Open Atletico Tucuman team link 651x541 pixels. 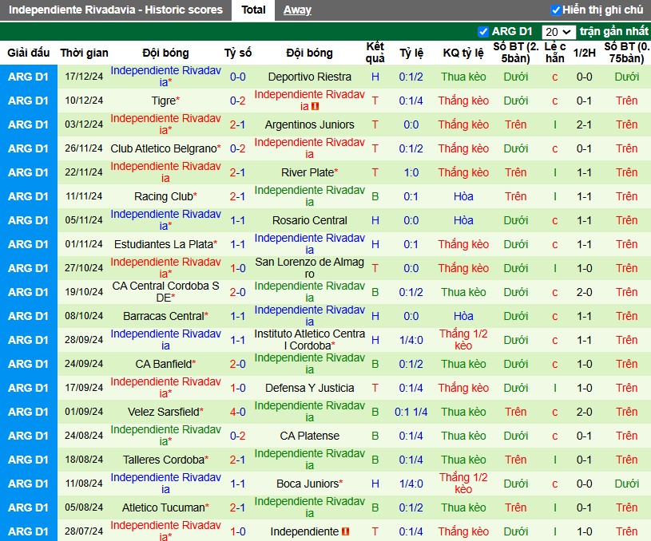pos(164,507)
